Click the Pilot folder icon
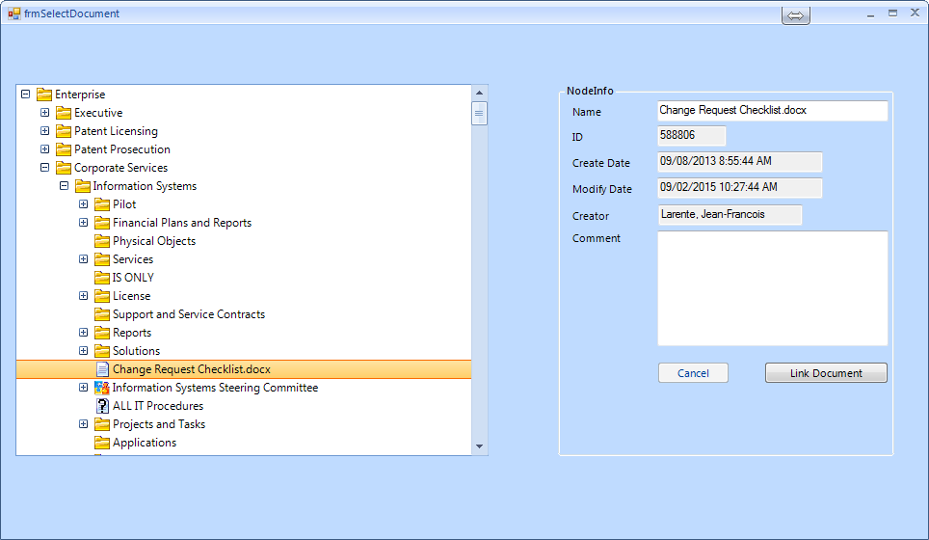 [102, 204]
